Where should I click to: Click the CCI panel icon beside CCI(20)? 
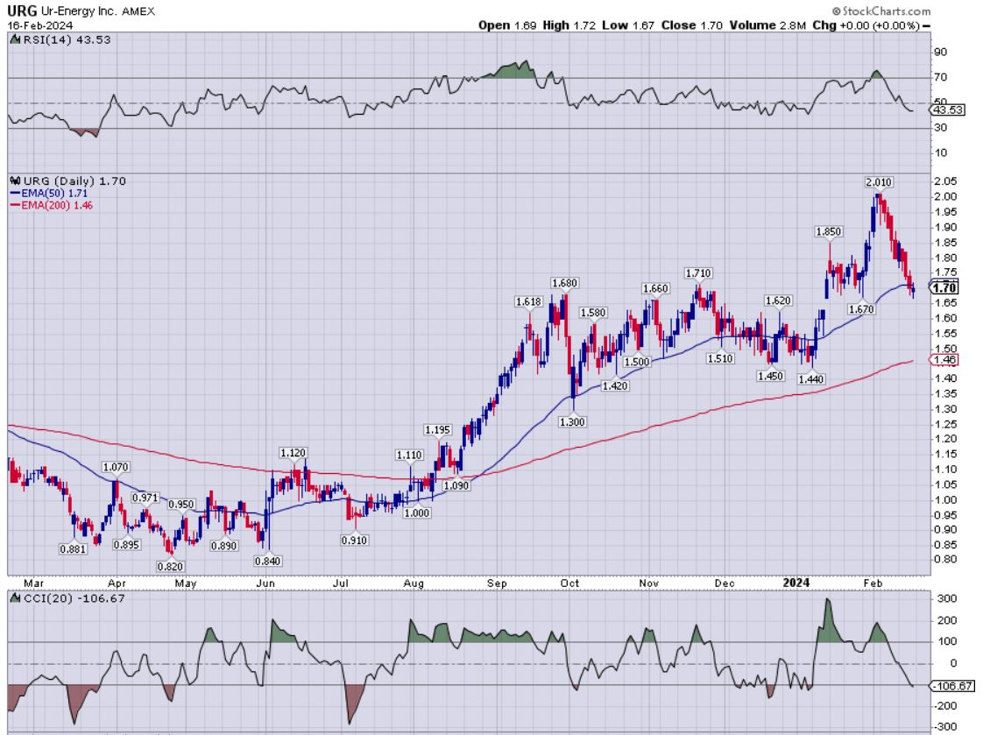point(16,598)
